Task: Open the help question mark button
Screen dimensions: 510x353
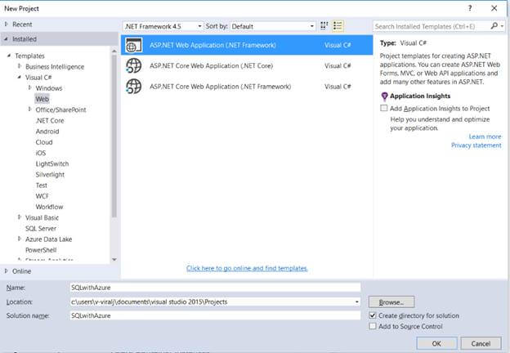Action: click(470, 8)
